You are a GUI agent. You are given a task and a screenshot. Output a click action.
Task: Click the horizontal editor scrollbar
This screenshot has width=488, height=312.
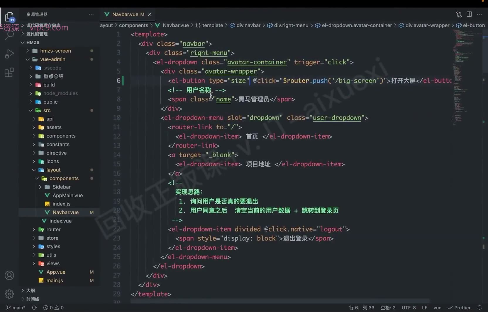[280, 301]
